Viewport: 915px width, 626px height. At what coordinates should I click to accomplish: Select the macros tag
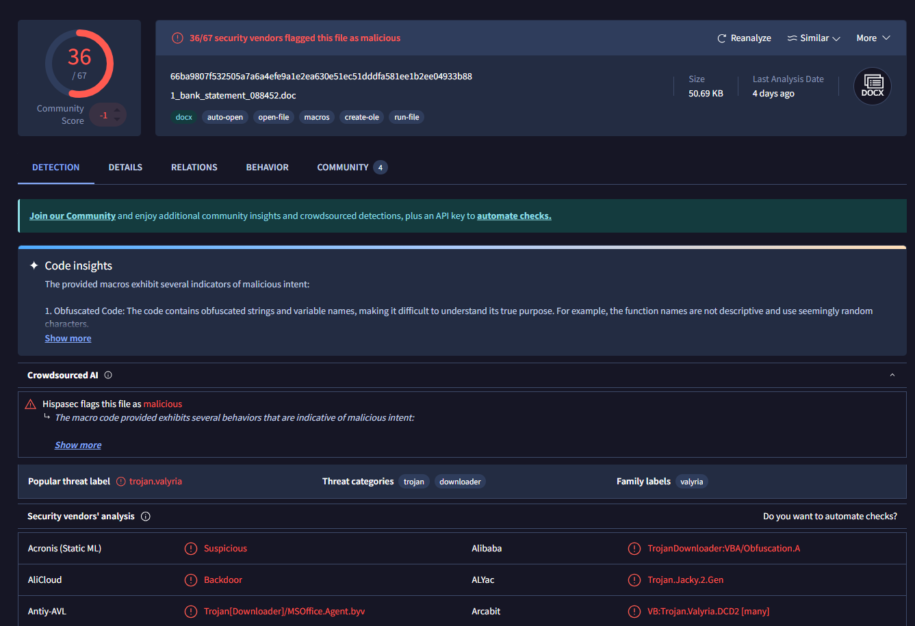(317, 118)
